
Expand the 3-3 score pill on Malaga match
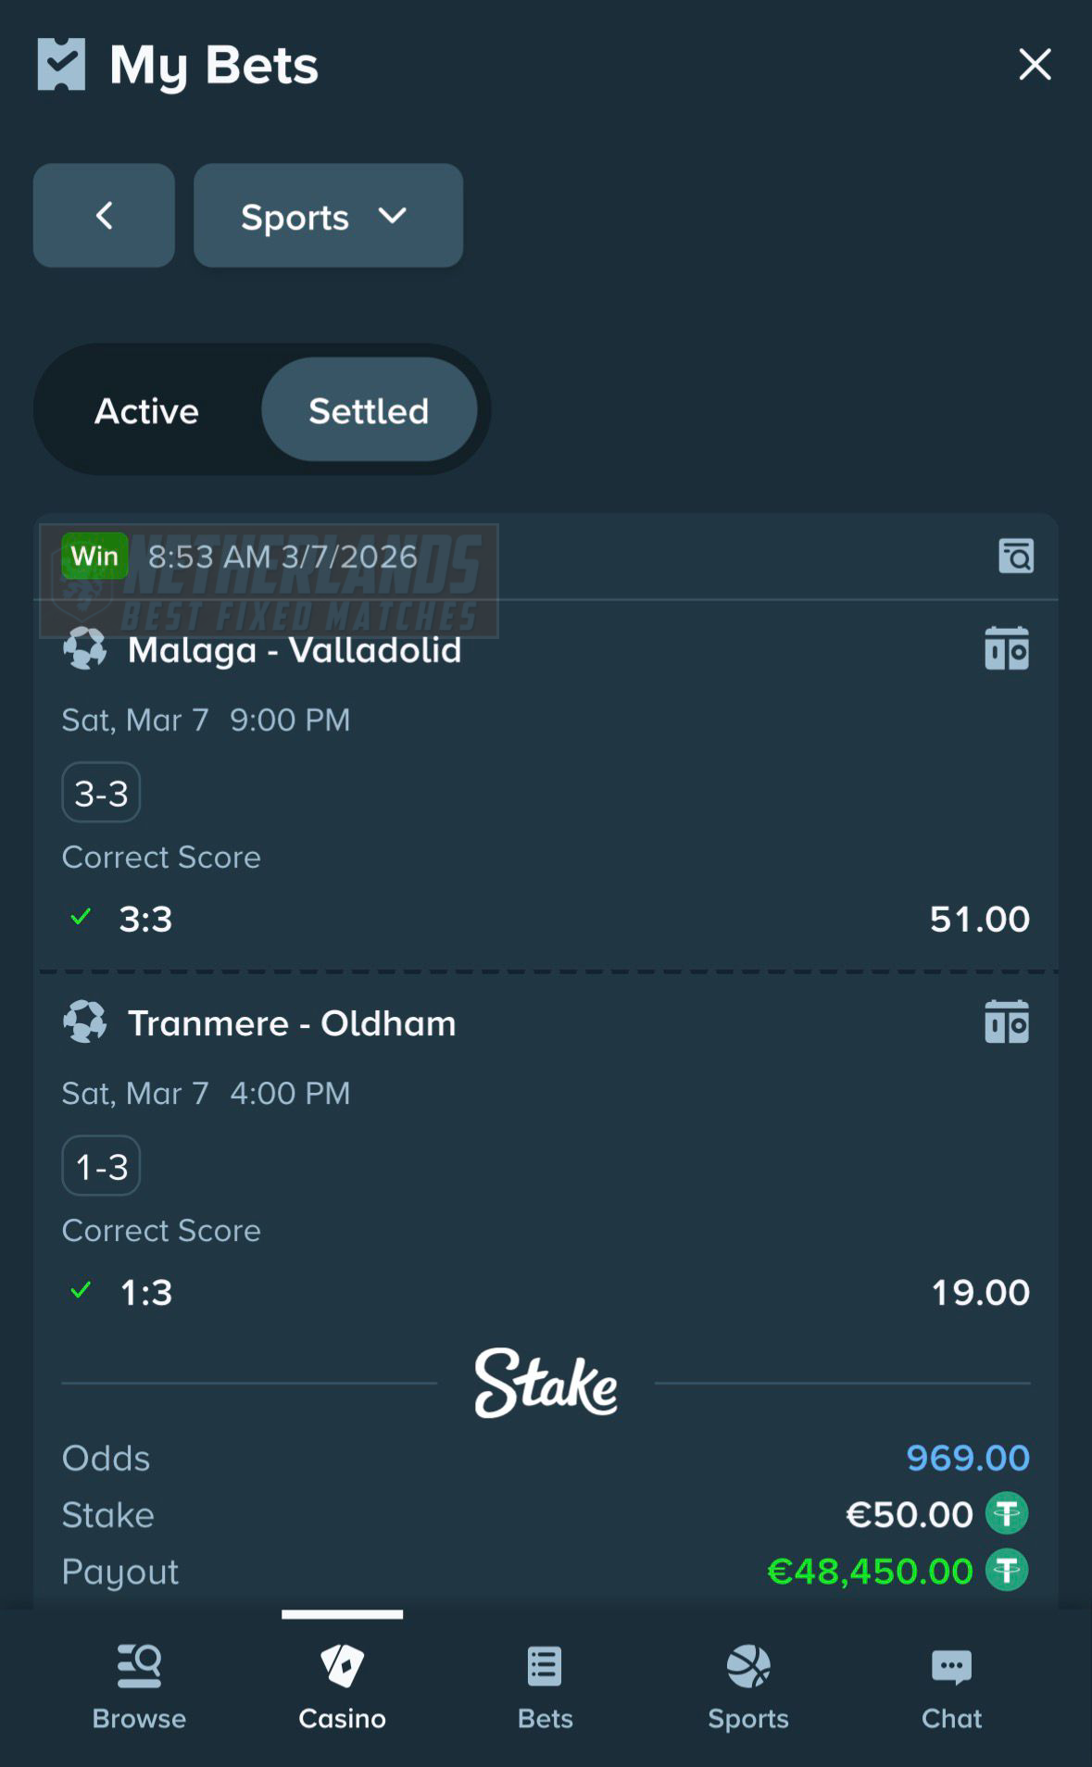click(x=100, y=792)
